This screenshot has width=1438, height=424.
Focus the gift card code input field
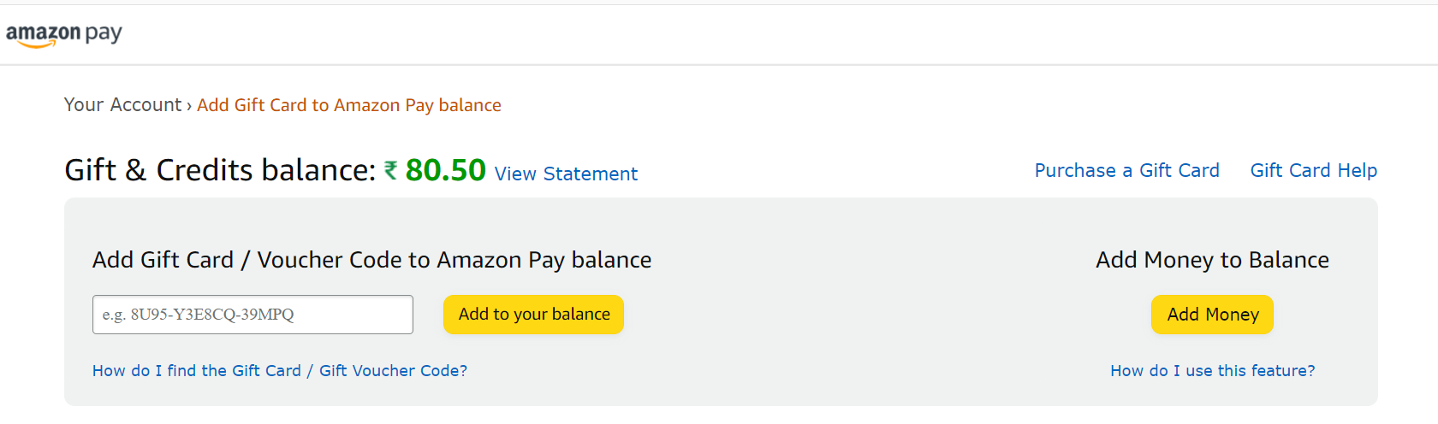pos(253,315)
